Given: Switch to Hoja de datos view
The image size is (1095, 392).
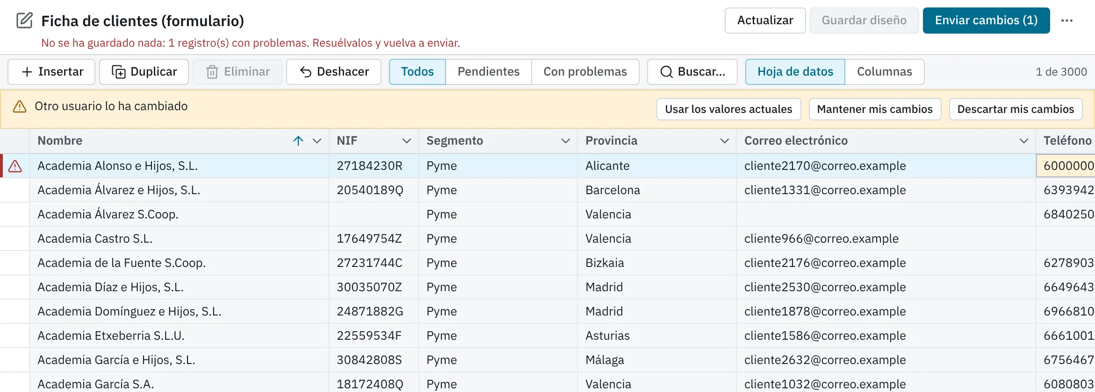Looking at the screenshot, I should (x=795, y=72).
